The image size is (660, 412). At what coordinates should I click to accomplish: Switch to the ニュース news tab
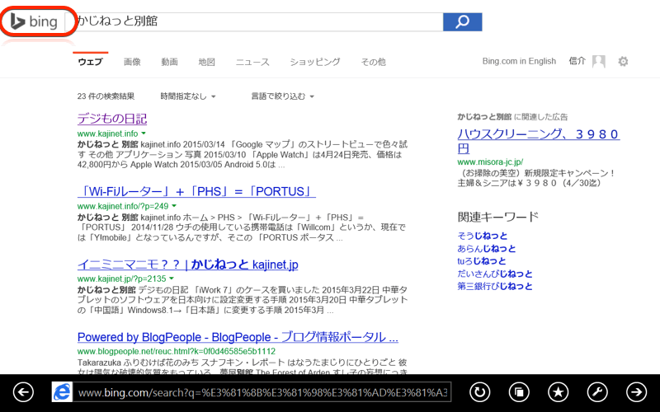(x=252, y=62)
